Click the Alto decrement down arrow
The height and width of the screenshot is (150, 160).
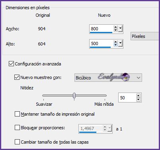116,45
